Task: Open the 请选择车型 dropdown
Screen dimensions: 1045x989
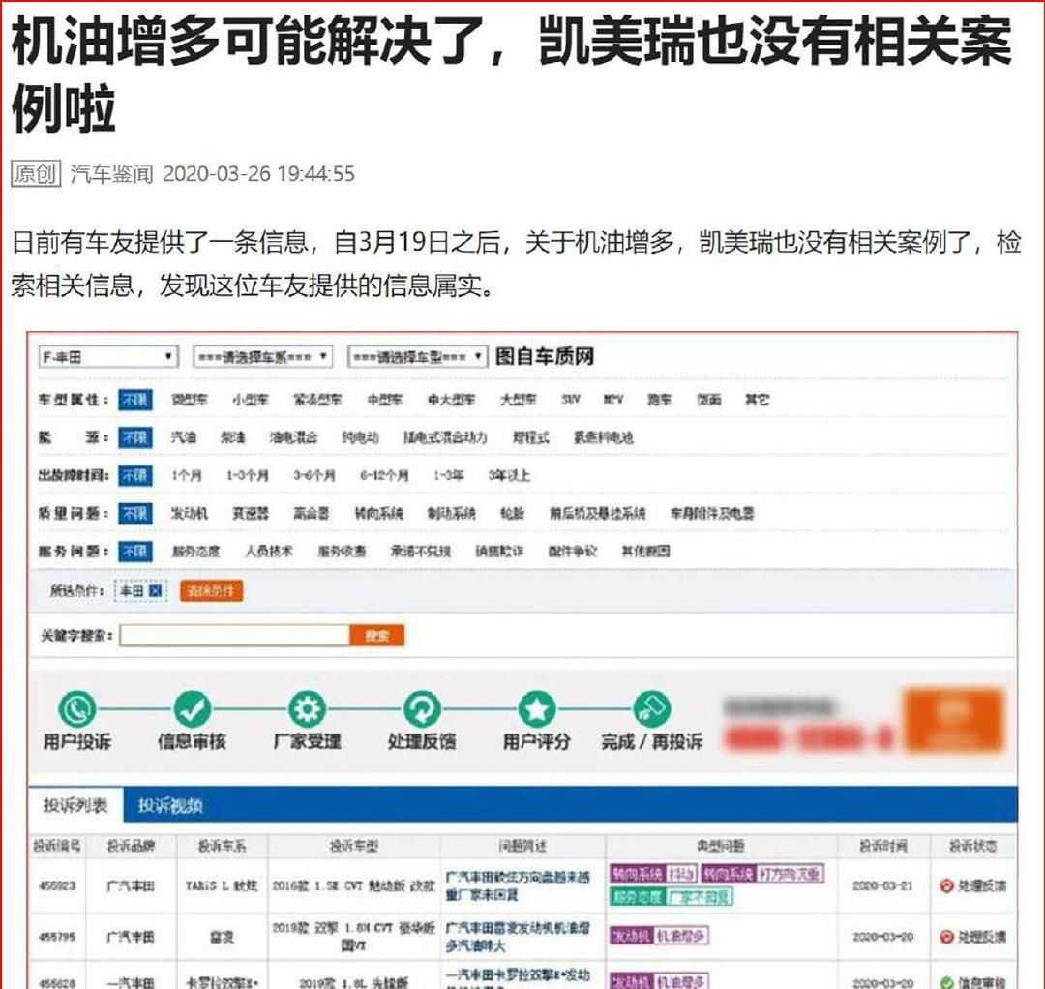Action: pos(417,356)
